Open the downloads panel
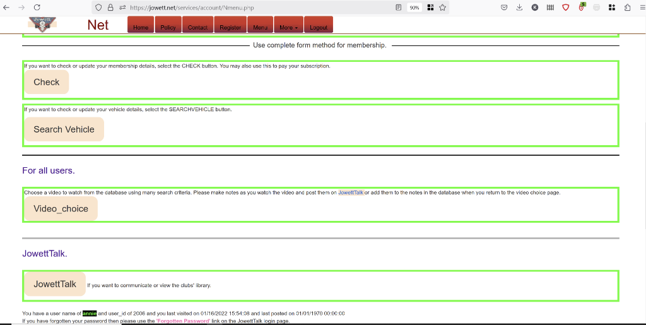 click(x=520, y=8)
